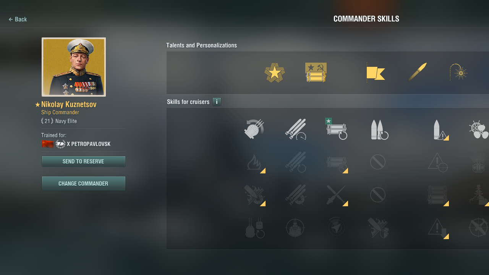This screenshot has width=489, height=275.
Task: Click the SEND TO RESERVE button
Action: coord(83,162)
